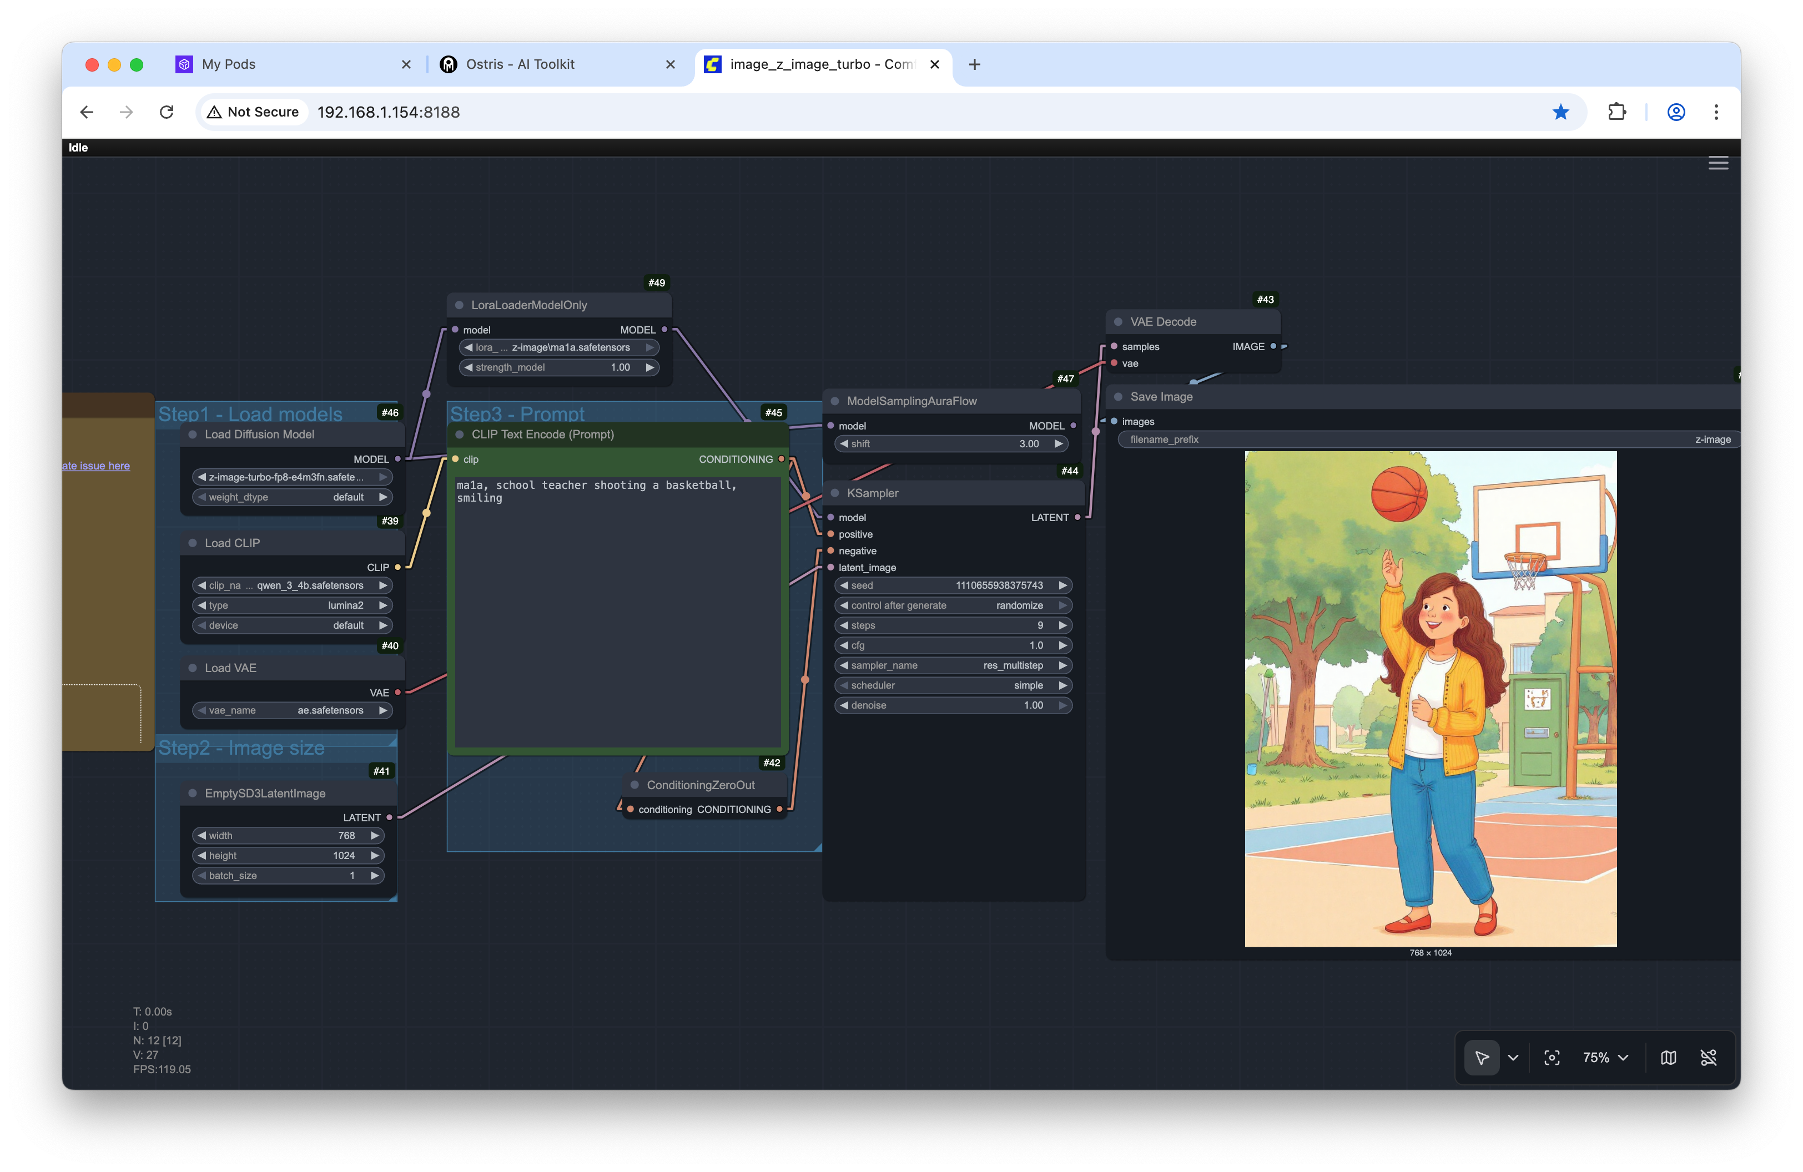Image resolution: width=1803 pixels, height=1172 pixels.
Task: Click the hamburger menu icon
Action: pos(1718,163)
